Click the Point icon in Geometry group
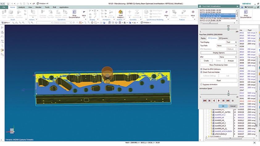 130,14
